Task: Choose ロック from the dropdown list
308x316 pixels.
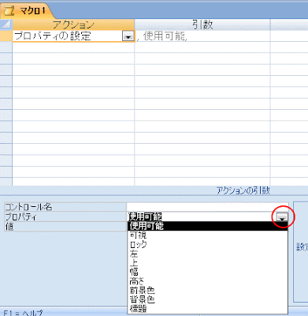Action: pos(207,244)
